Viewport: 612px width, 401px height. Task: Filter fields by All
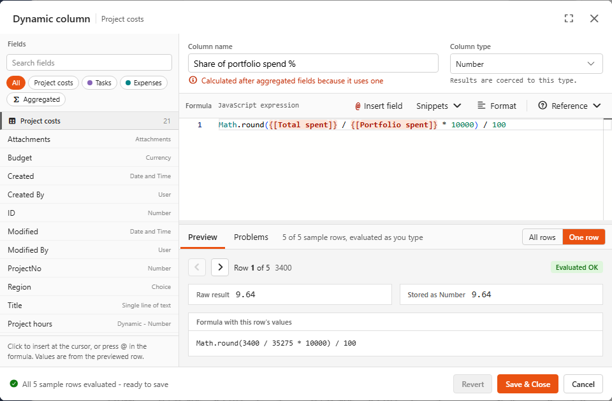pos(16,83)
